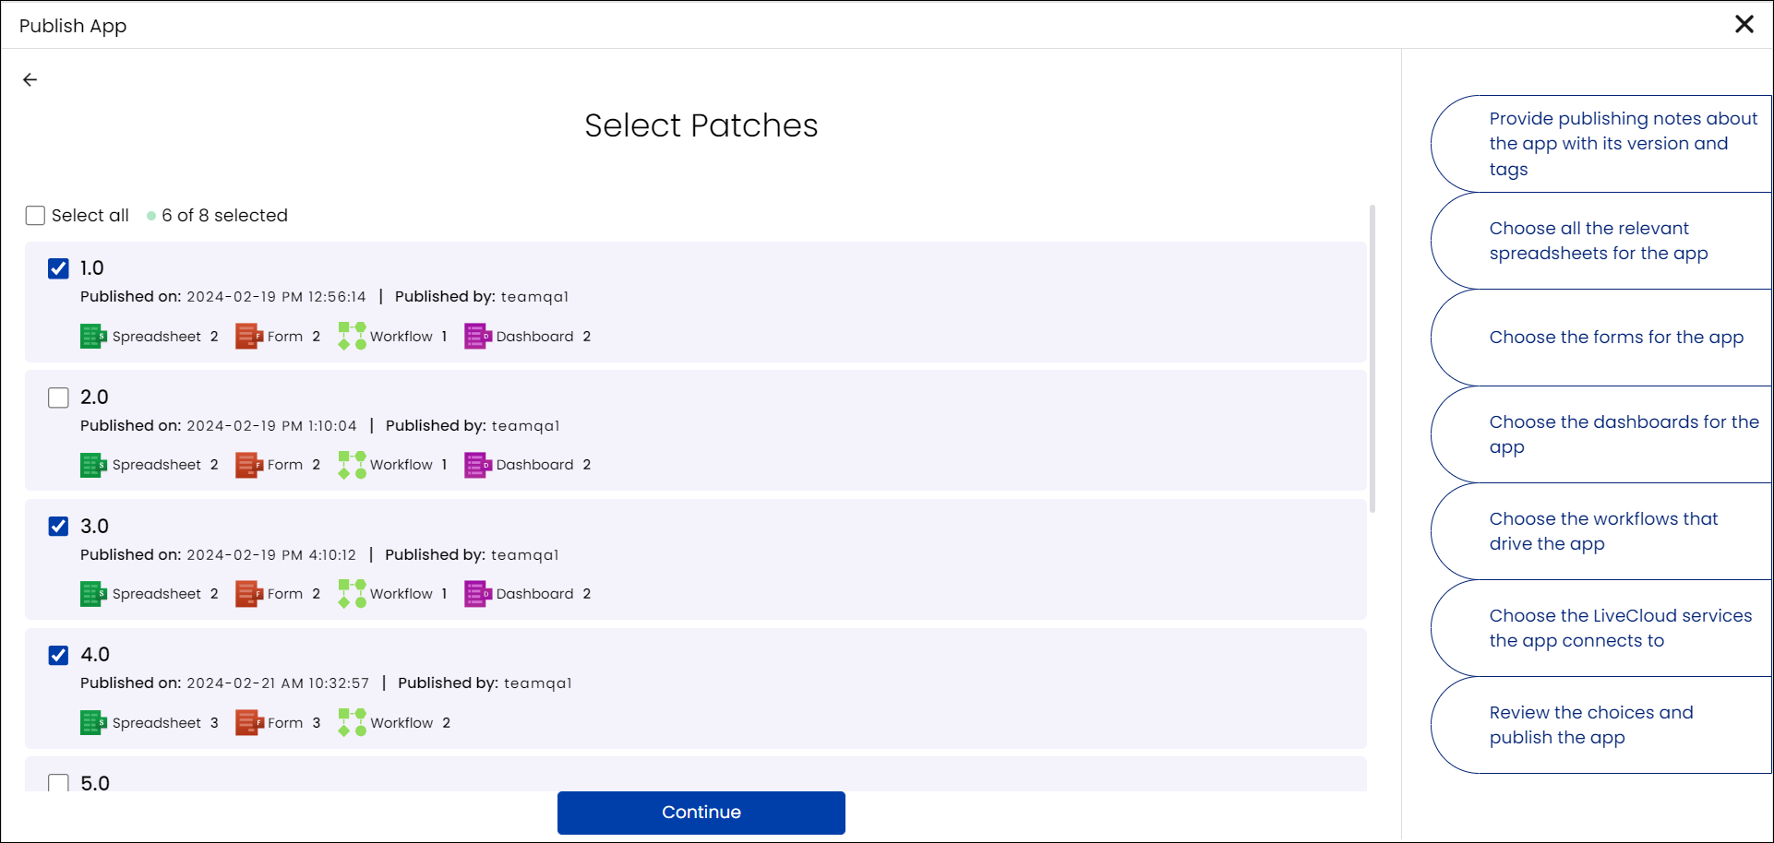The image size is (1774, 843).
Task: Click the Spreadsheet icon in patch 4.0
Action: [93, 723]
